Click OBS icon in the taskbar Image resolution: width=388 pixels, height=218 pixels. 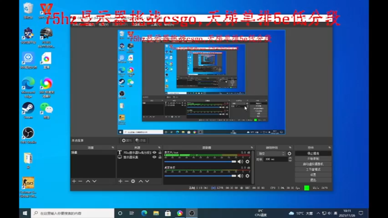click(x=192, y=213)
